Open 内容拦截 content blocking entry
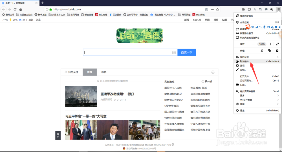 pos(257,22)
